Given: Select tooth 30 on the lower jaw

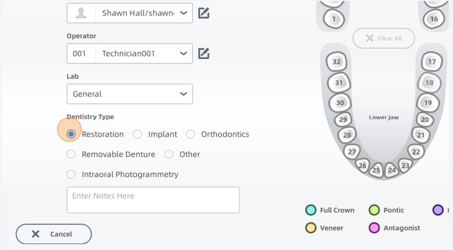Looking at the screenshot, I should [x=340, y=103].
